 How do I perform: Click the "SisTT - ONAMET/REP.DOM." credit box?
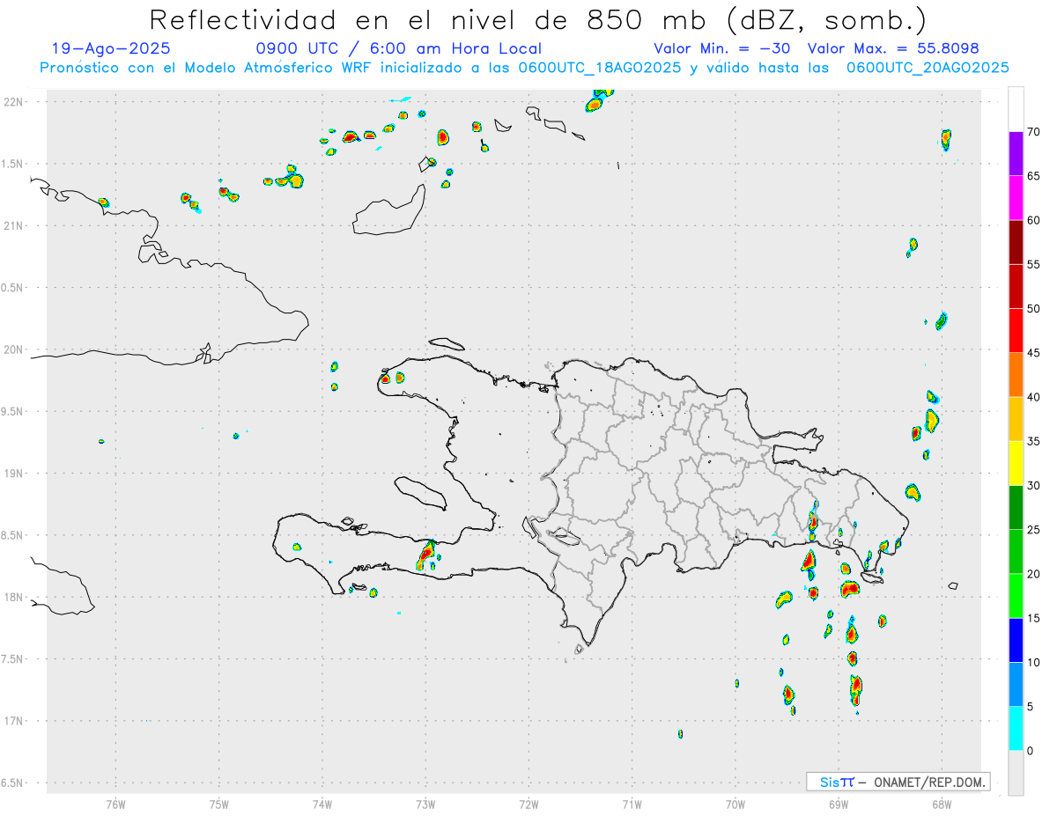898,782
